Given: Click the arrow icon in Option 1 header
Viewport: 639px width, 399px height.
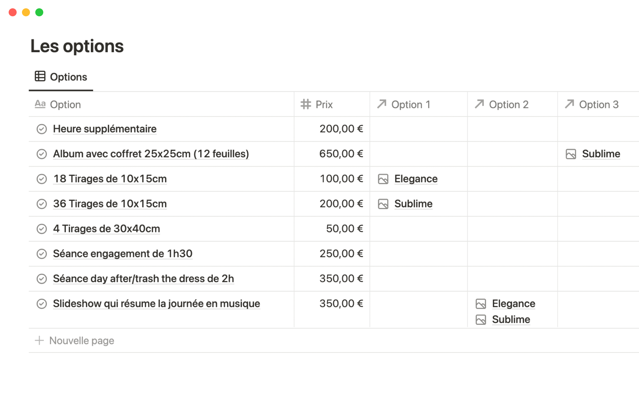Looking at the screenshot, I should tap(382, 104).
